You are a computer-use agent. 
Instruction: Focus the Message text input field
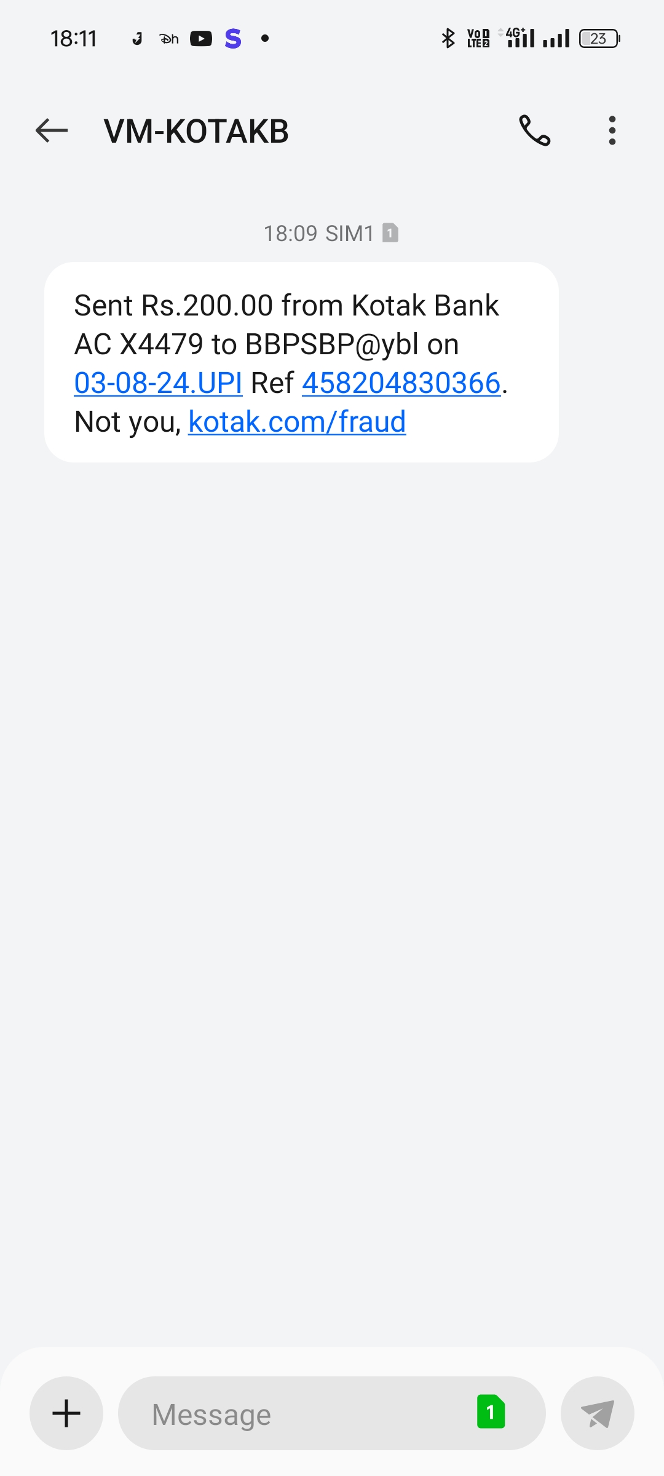295,1413
